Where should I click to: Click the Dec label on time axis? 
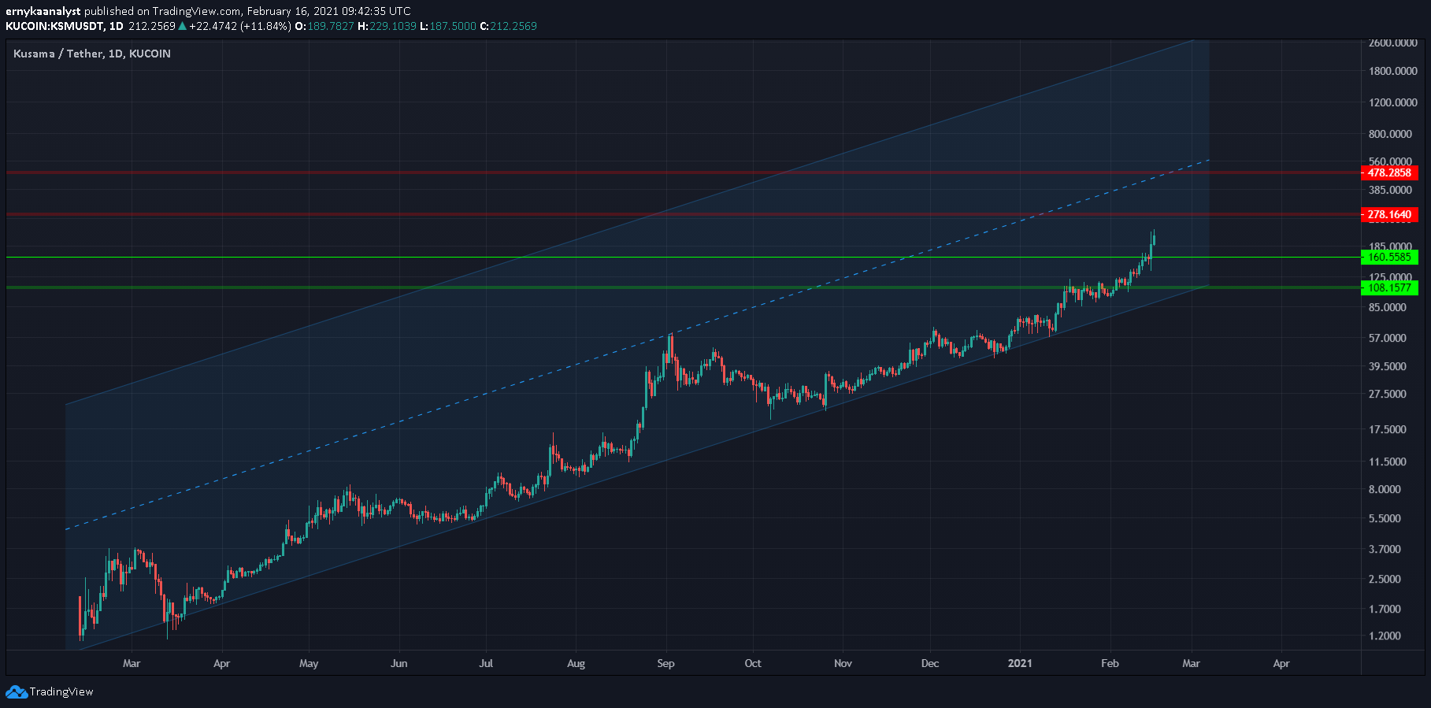point(930,663)
